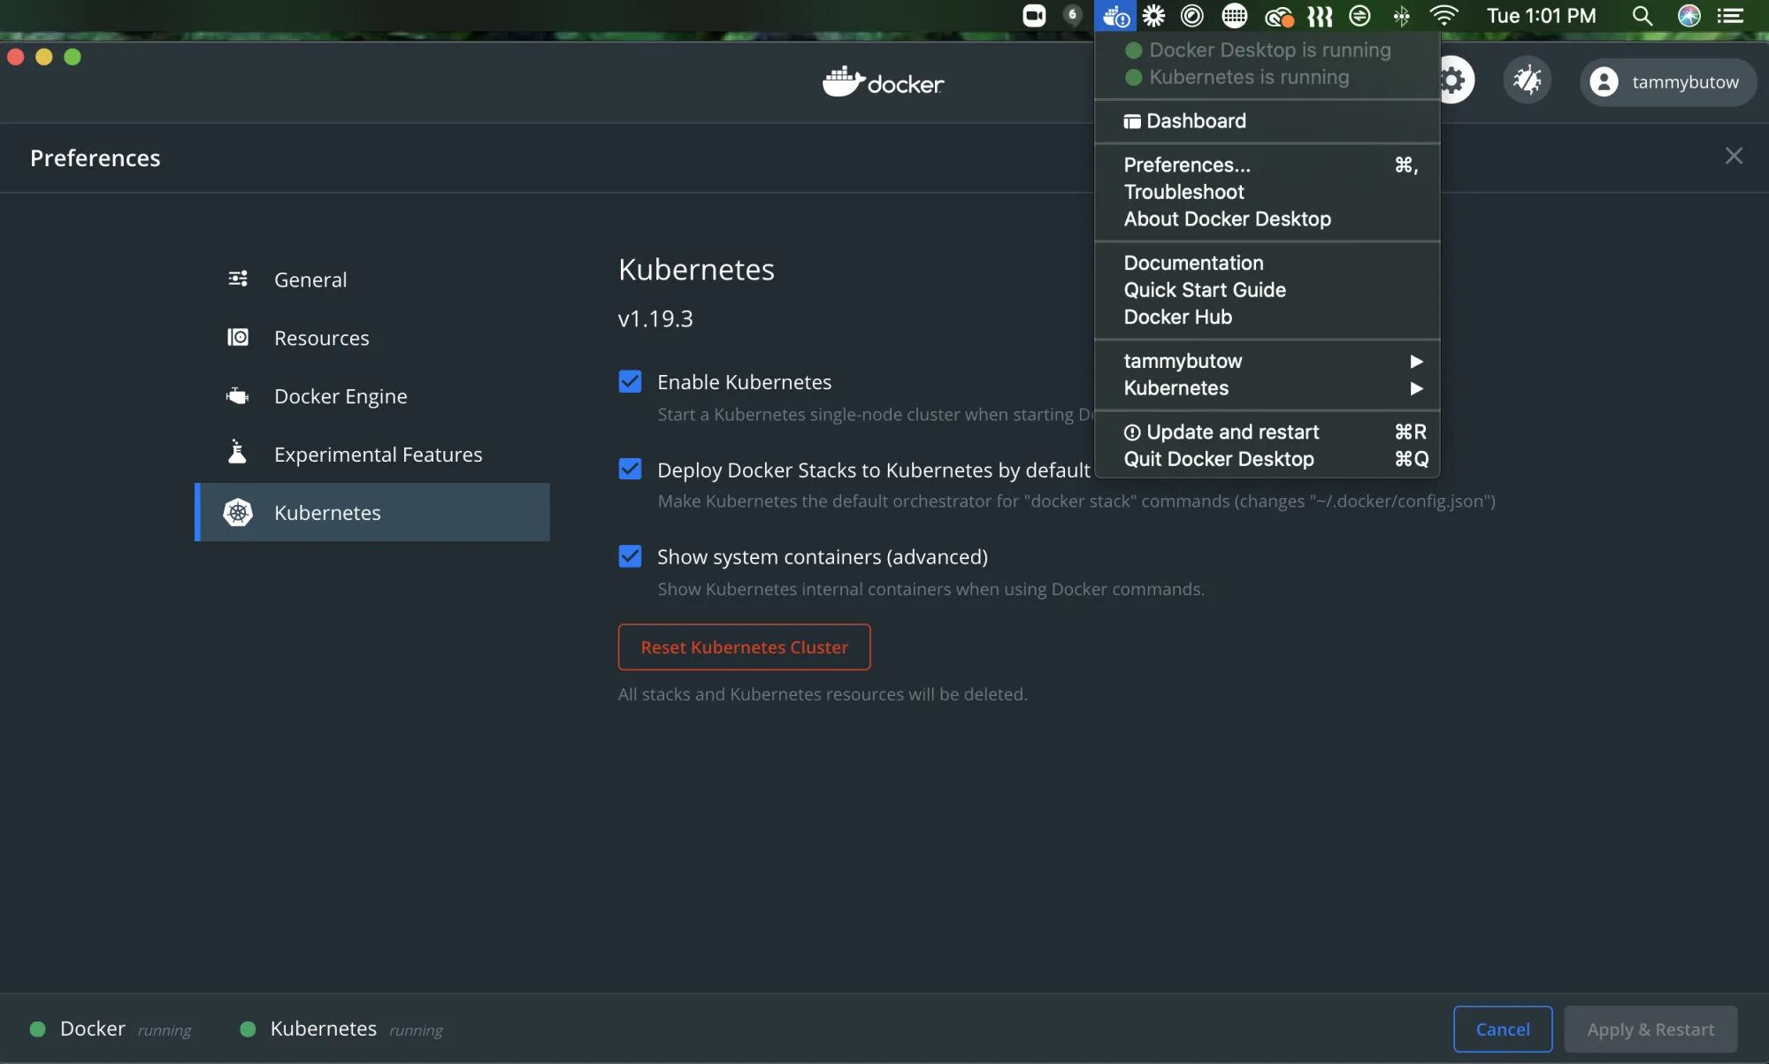The height and width of the screenshot is (1064, 1769).
Task: Click the Wi-Fi status icon
Action: click(x=1444, y=16)
